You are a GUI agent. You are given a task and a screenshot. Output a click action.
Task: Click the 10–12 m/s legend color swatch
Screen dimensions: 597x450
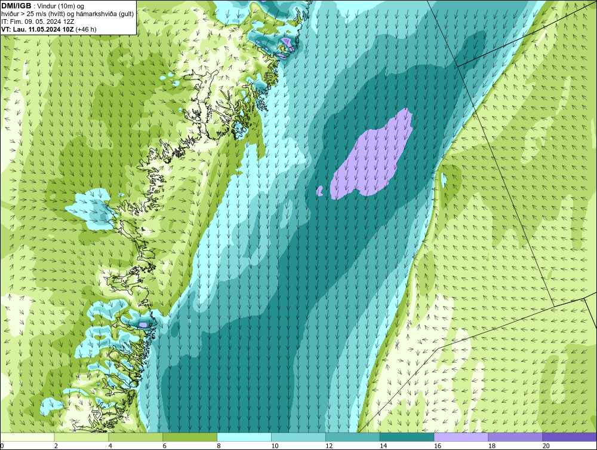298,437
